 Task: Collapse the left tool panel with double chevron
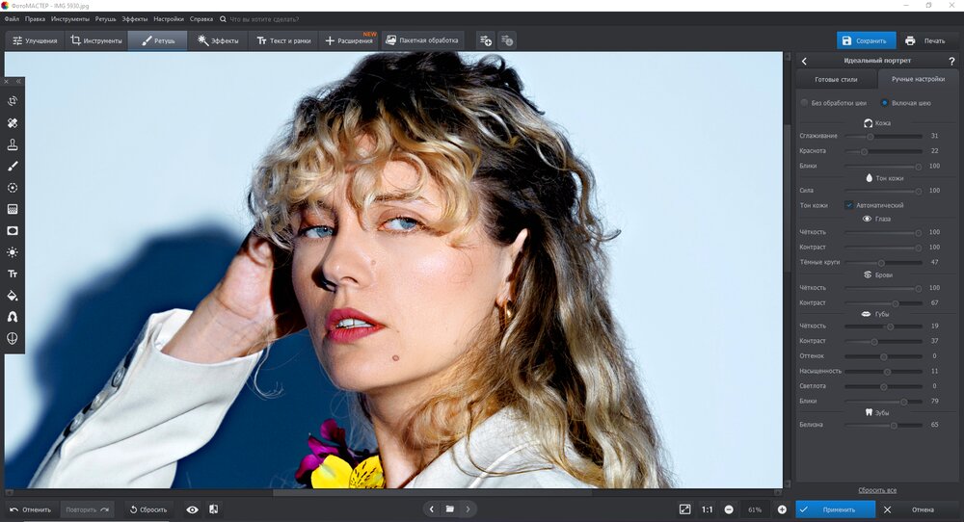point(18,81)
